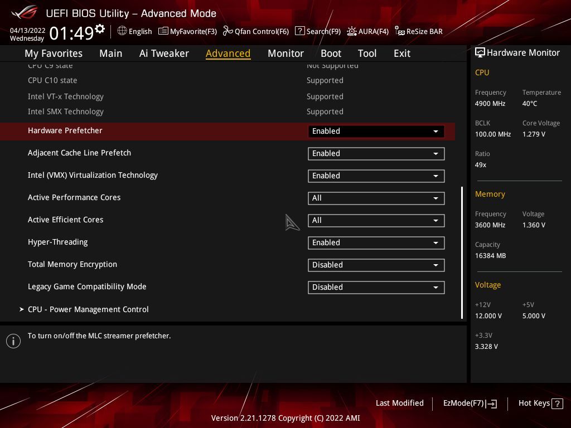The image size is (571, 428).
Task: Select Active Efficient Cores label
Action: point(66,220)
